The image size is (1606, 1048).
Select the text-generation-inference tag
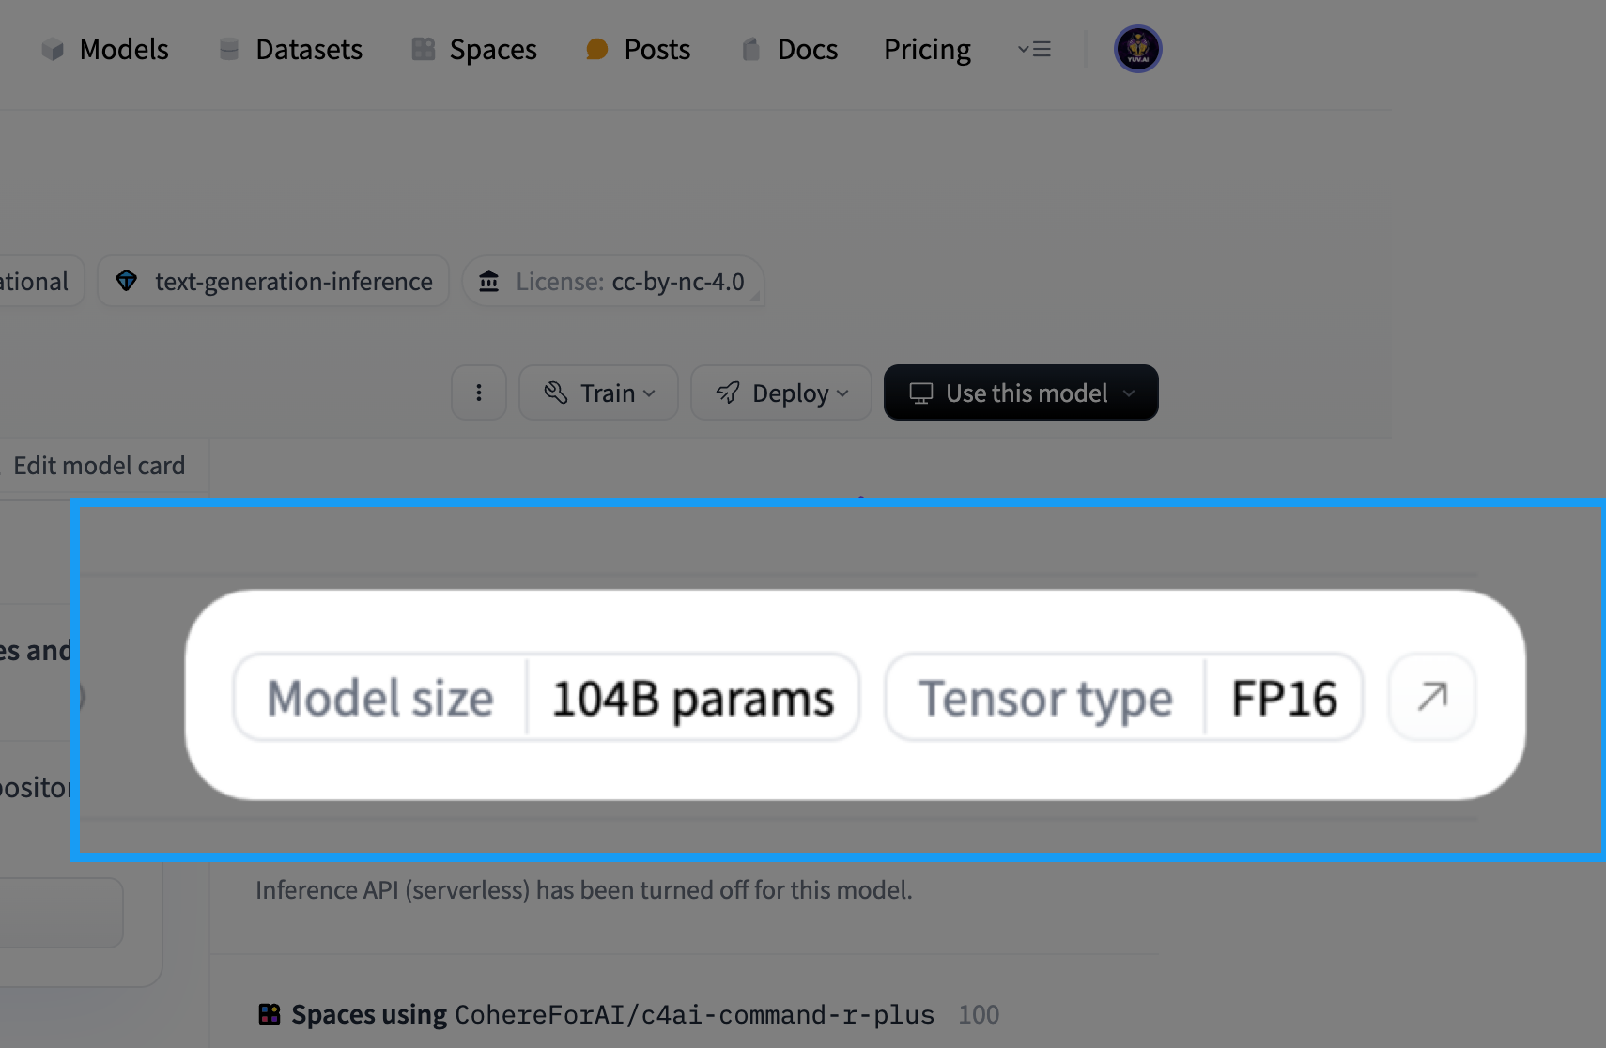click(x=273, y=282)
